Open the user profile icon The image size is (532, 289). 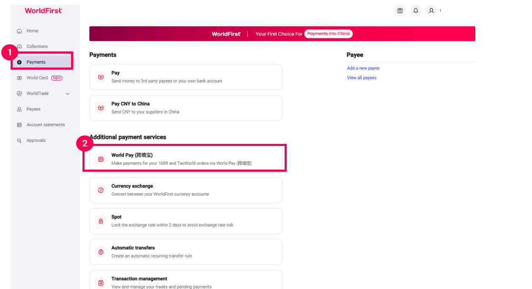coord(431,11)
